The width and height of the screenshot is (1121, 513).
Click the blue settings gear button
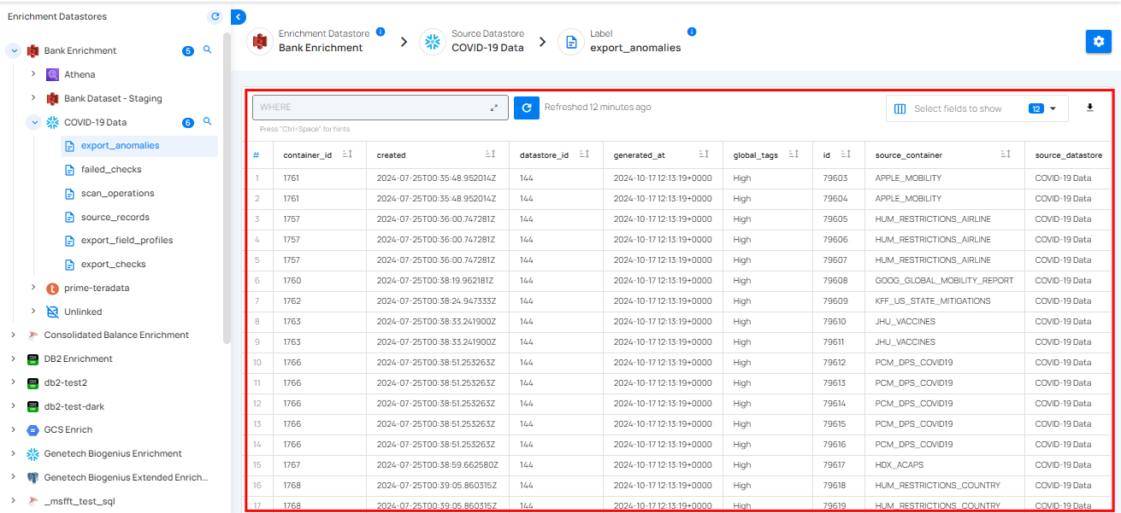(x=1098, y=42)
